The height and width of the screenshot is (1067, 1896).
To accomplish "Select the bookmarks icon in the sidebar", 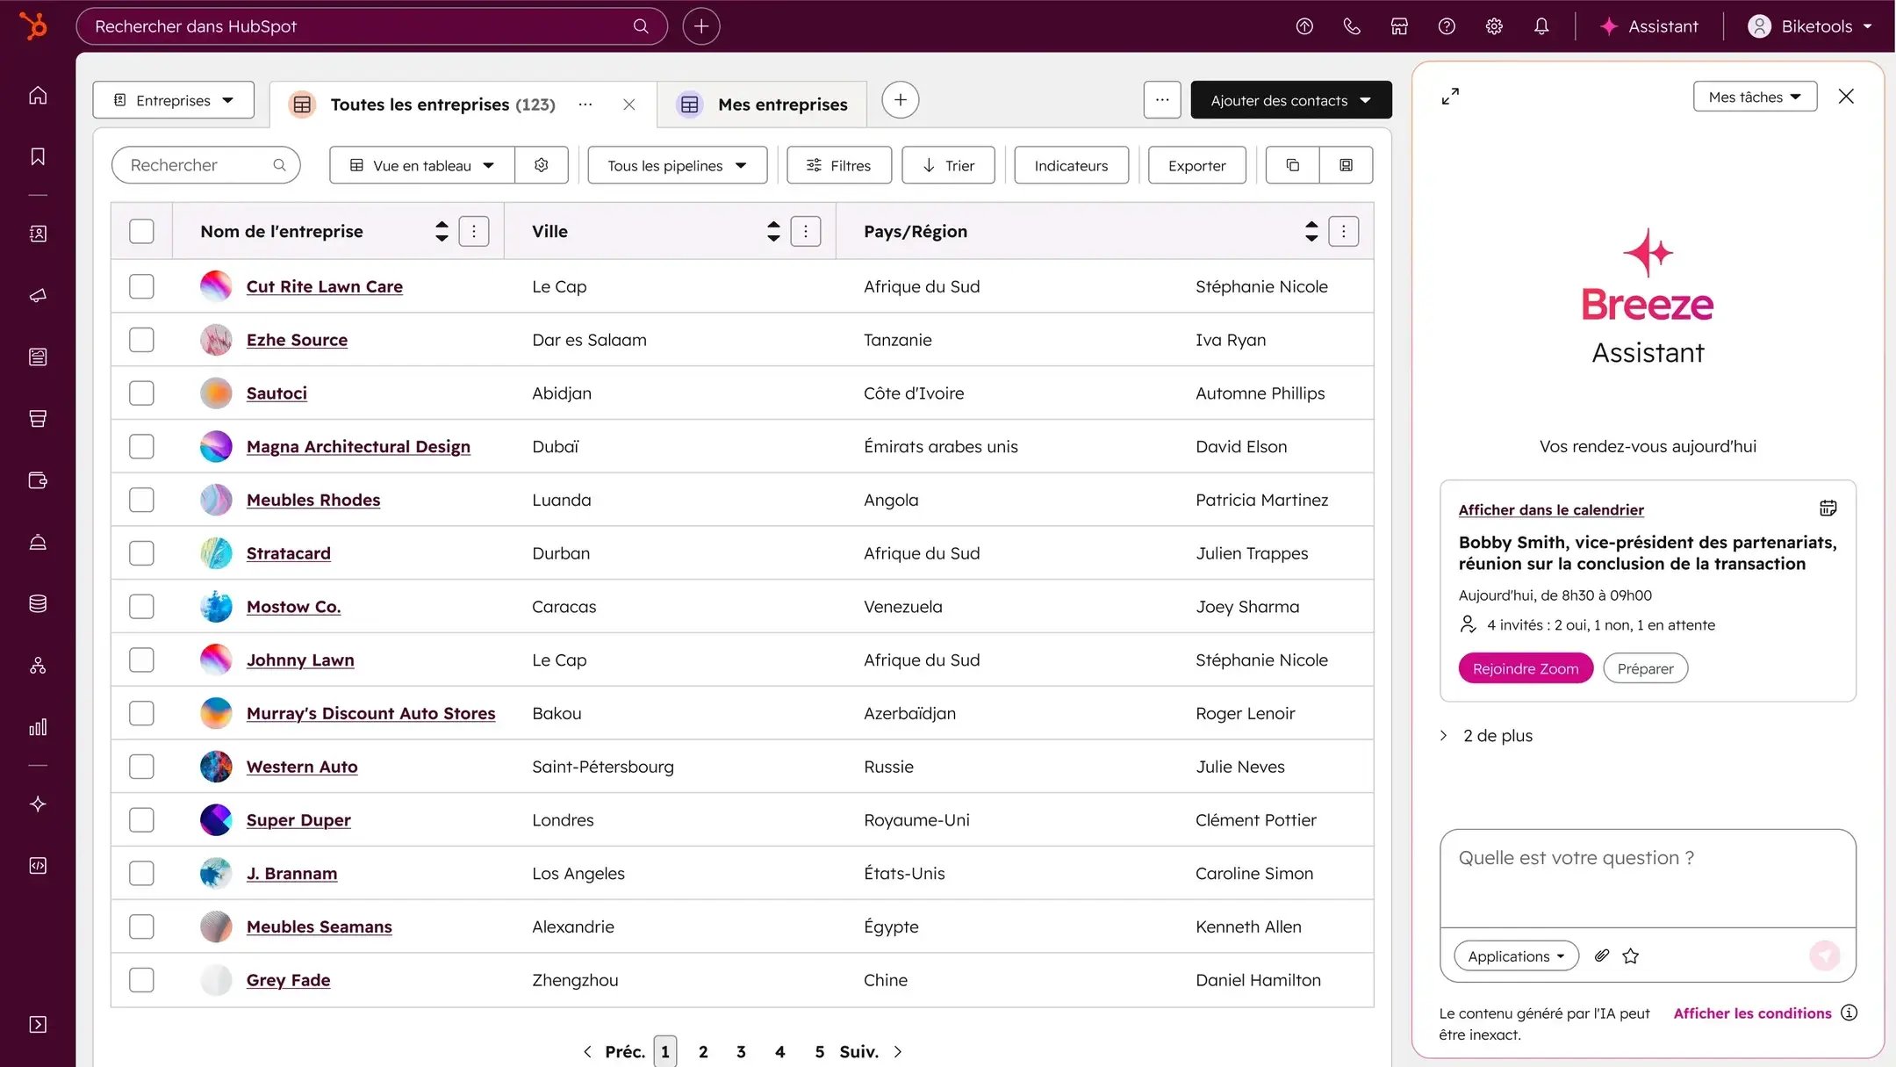I will click(38, 155).
